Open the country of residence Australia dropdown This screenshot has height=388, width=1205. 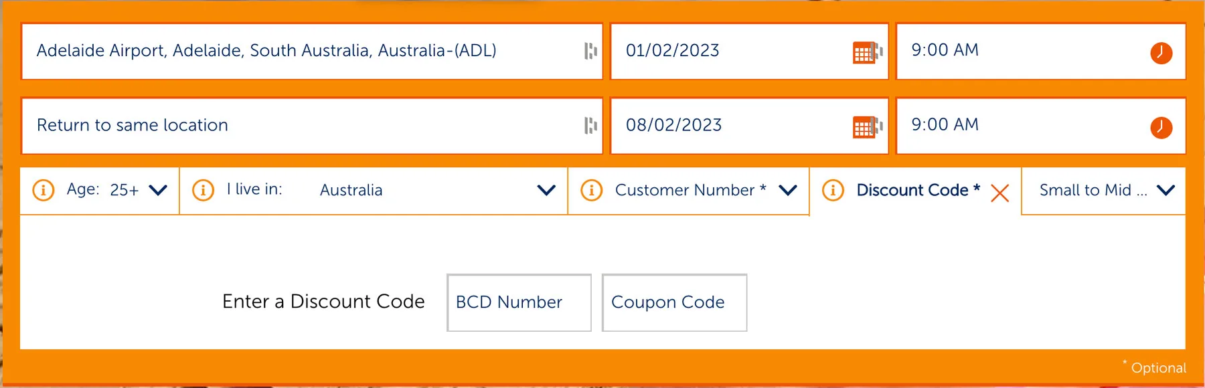pyautogui.click(x=546, y=190)
